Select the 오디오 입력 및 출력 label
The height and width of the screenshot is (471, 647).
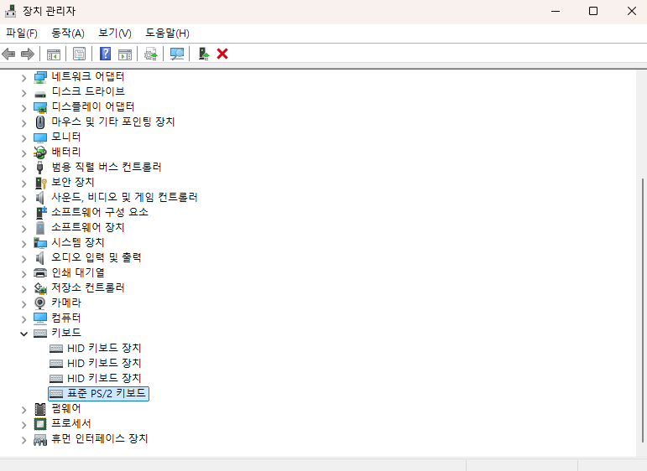(97, 257)
